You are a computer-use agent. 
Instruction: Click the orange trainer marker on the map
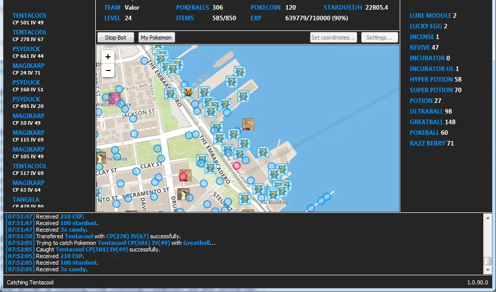point(188,92)
